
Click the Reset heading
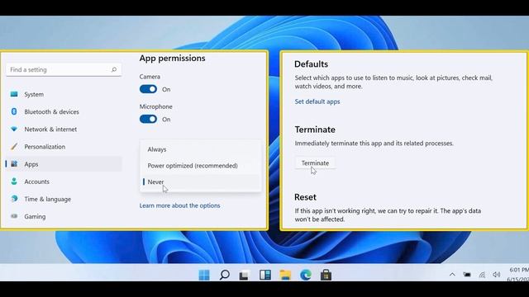[x=305, y=197]
